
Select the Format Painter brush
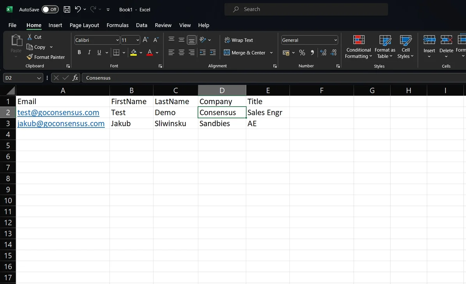(x=46, y=57)
